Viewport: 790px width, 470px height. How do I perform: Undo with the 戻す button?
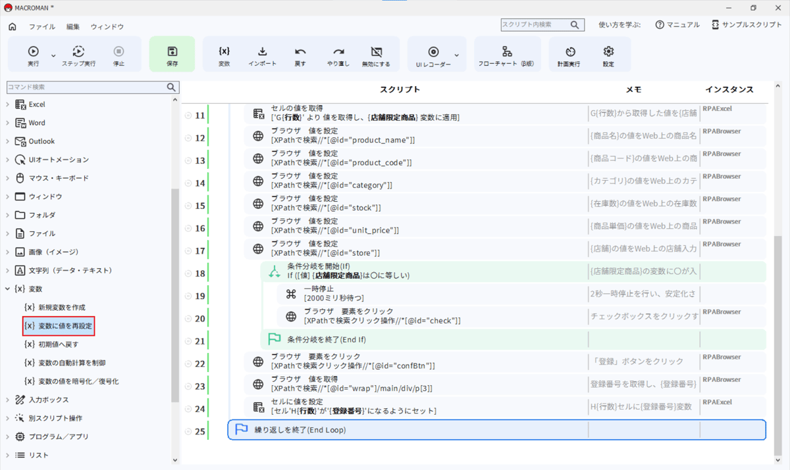pyautogui.click(x=300, y=56)
